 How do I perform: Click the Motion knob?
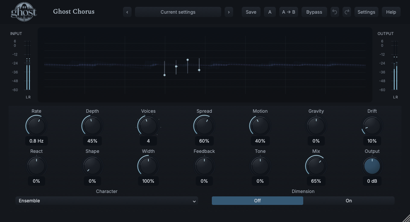click(x=260, y=126)
